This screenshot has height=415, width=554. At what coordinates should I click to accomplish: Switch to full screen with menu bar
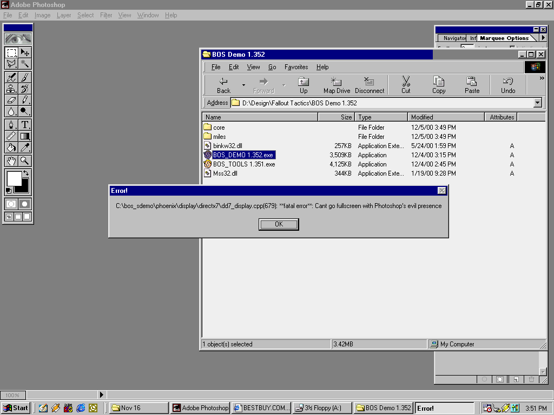click(18, 216)
